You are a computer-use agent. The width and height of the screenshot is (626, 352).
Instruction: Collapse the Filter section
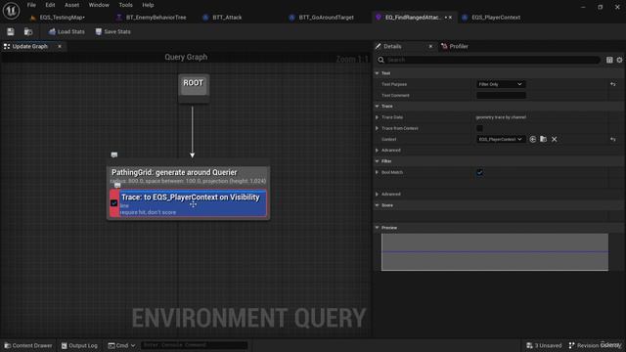tap(377, 161)
